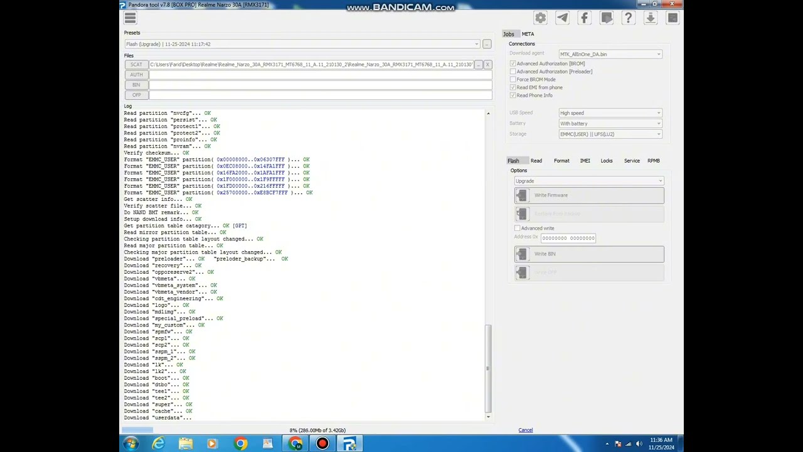Viewport: 803px width, 452px height.
Task: Click the Write BIN chip icon
Action: pyautogui.click(x=522, y=254)
